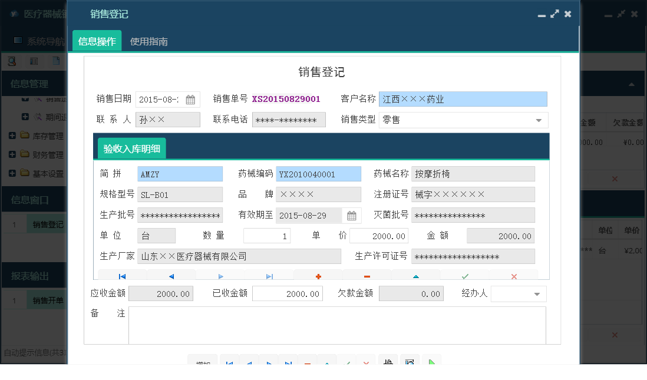Navigate to first record using first-record arrow
The image size is (647, 380).
(x=122, y=276)
